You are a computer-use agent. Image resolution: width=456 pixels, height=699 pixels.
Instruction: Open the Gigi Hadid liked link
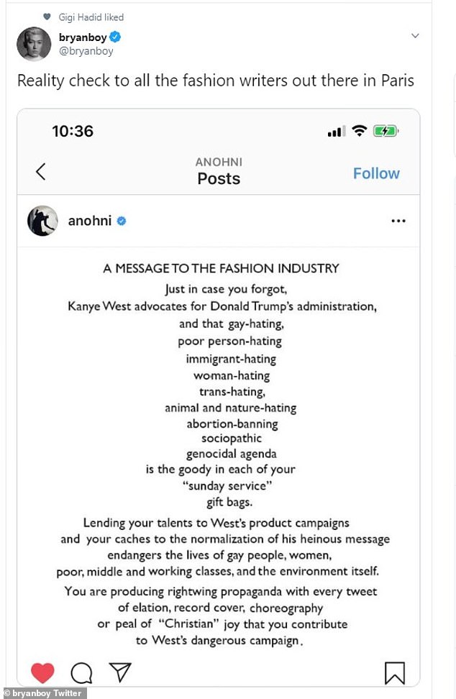point(91,17)
